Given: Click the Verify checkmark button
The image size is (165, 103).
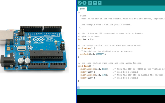Looking at the screenshot, I should point(80,3).
